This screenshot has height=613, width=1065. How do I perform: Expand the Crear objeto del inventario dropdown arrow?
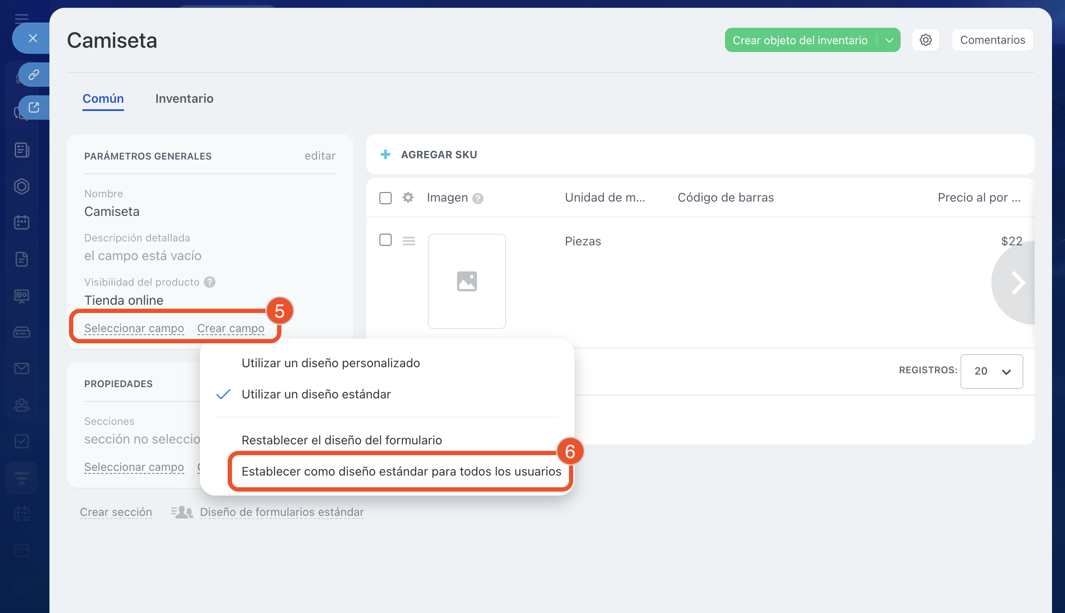889,40
